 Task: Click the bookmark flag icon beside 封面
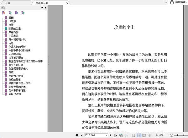6,18
